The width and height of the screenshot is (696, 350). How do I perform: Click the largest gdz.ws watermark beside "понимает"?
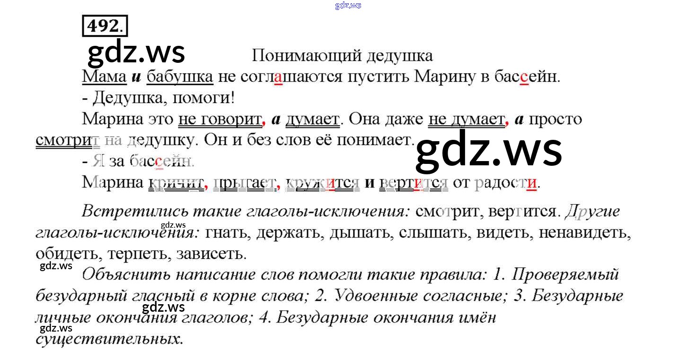point(488,151)
